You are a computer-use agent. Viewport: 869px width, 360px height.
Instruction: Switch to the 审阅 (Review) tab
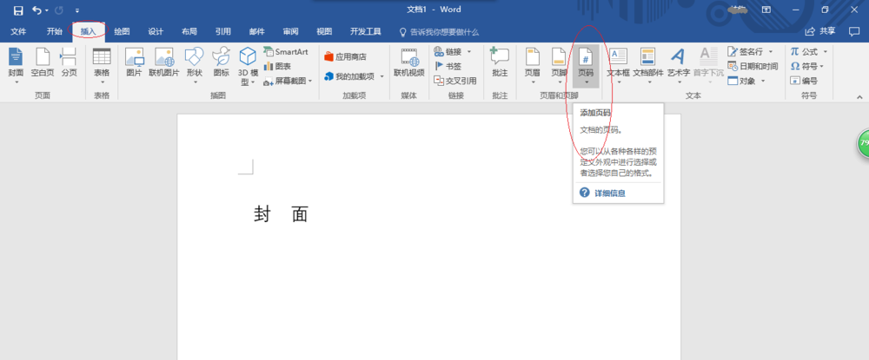point(290,31)
